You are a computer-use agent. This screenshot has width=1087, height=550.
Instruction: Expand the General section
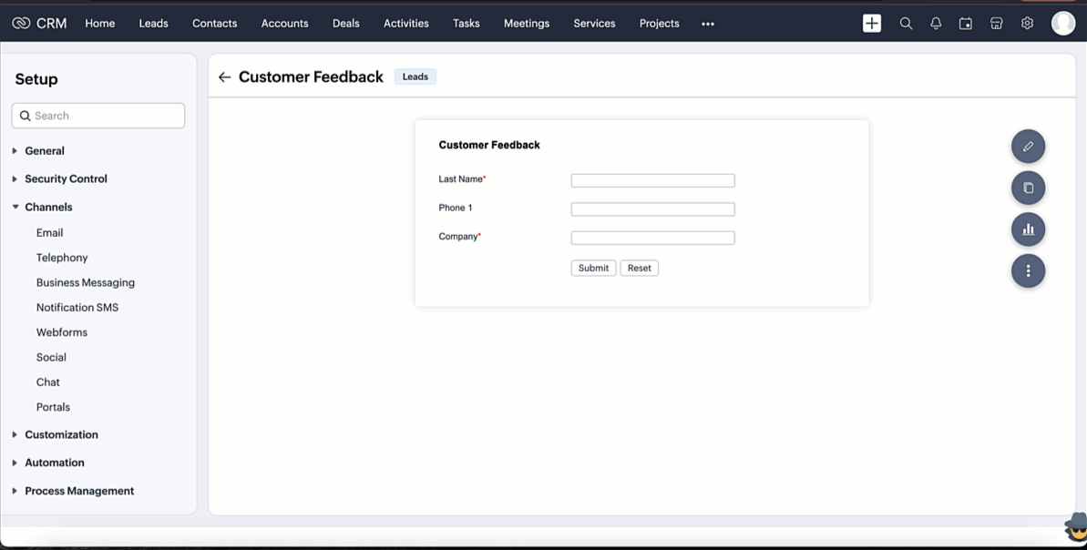click(44, 151)
